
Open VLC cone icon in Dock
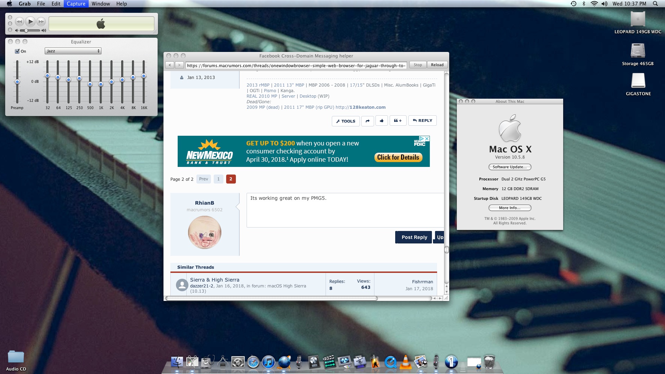[405, 362]
